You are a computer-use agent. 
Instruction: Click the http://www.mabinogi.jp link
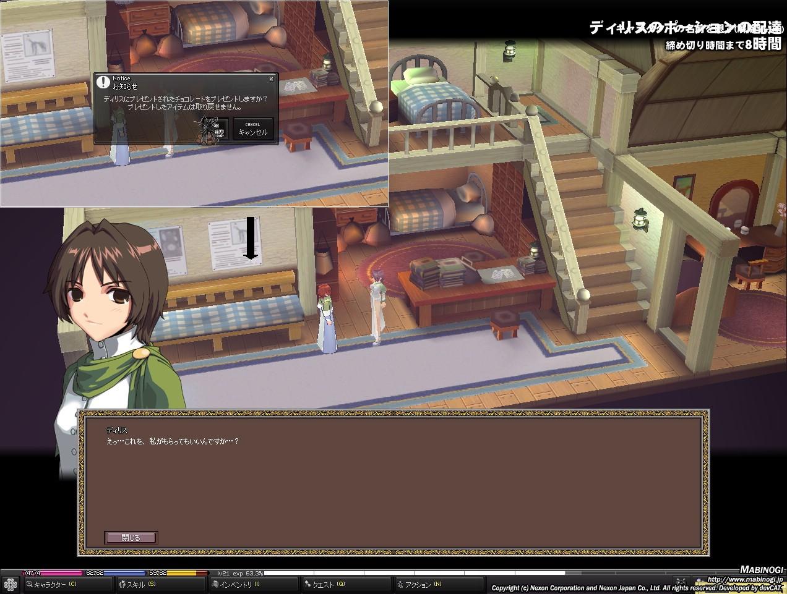tap(745, 580)
